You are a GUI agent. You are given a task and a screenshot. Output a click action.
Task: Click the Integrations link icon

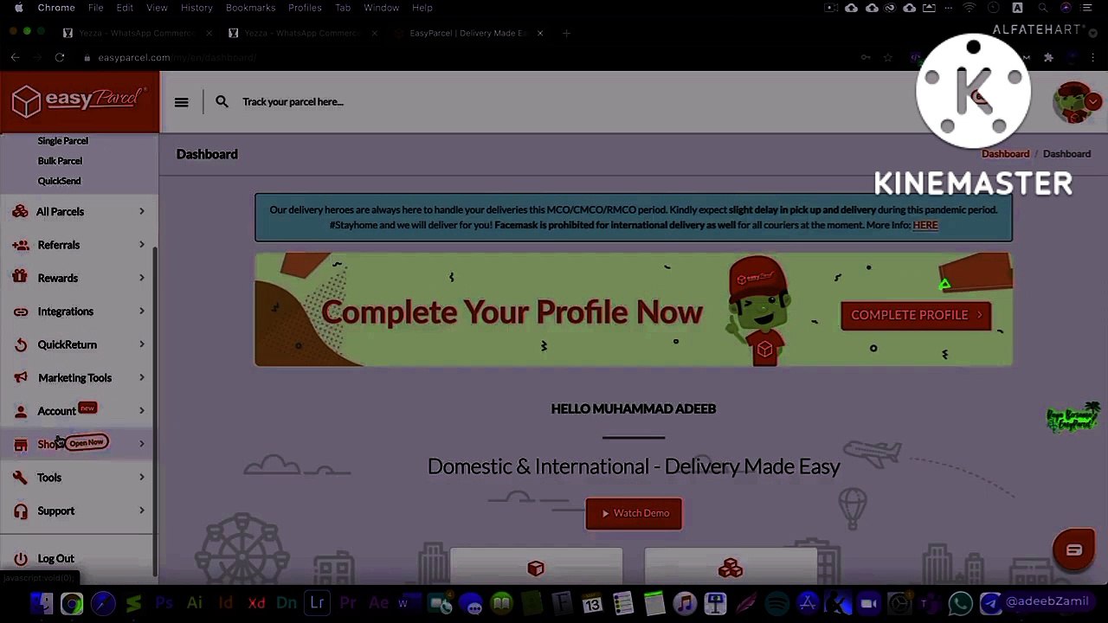coord(20,311)
